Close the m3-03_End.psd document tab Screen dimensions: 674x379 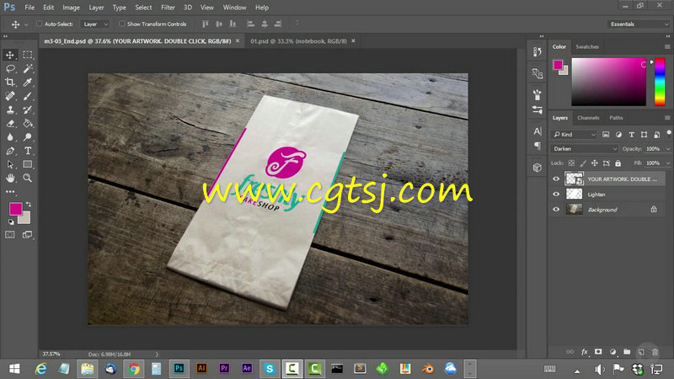click(x=238, y=40)
